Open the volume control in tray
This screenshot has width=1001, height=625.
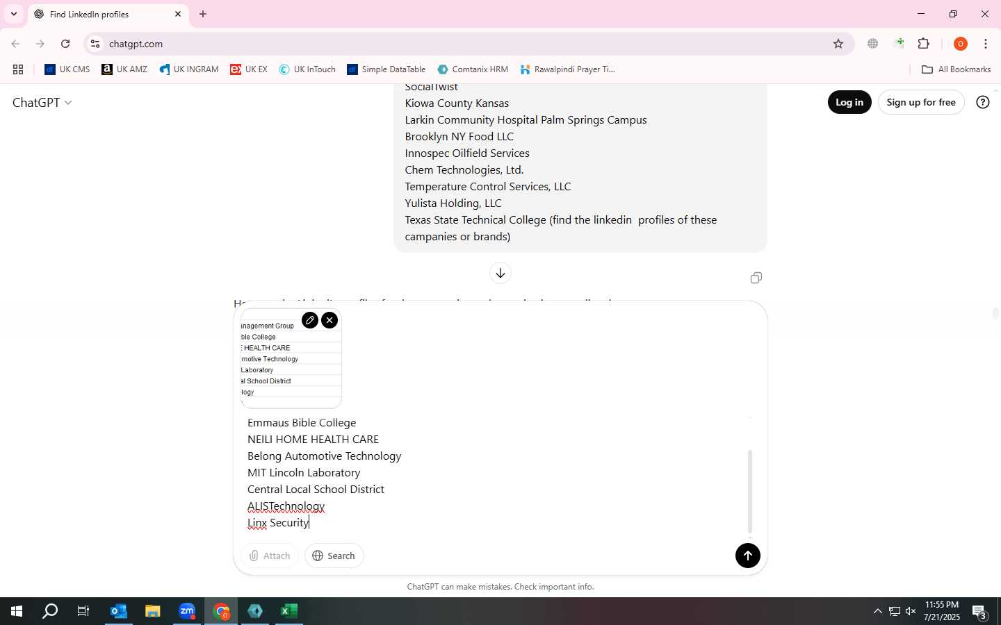tap(911, 612)
